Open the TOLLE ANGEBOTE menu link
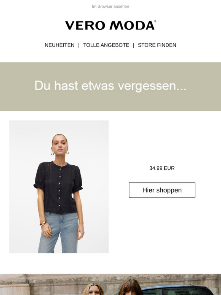Viewport: 221px width, 295px height. 106,45
